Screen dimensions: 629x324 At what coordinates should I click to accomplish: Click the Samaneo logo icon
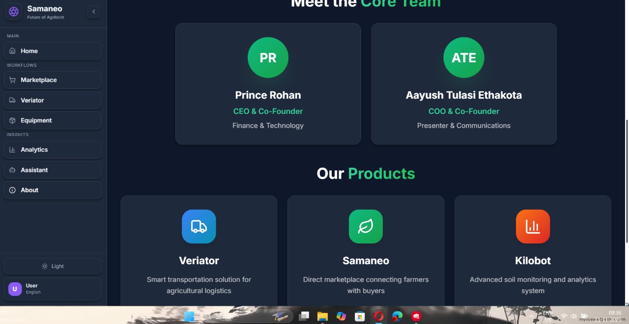[x=14, y=11]
